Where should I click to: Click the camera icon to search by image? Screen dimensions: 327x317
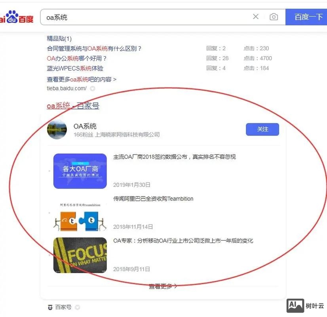click(x=274, y=17)
